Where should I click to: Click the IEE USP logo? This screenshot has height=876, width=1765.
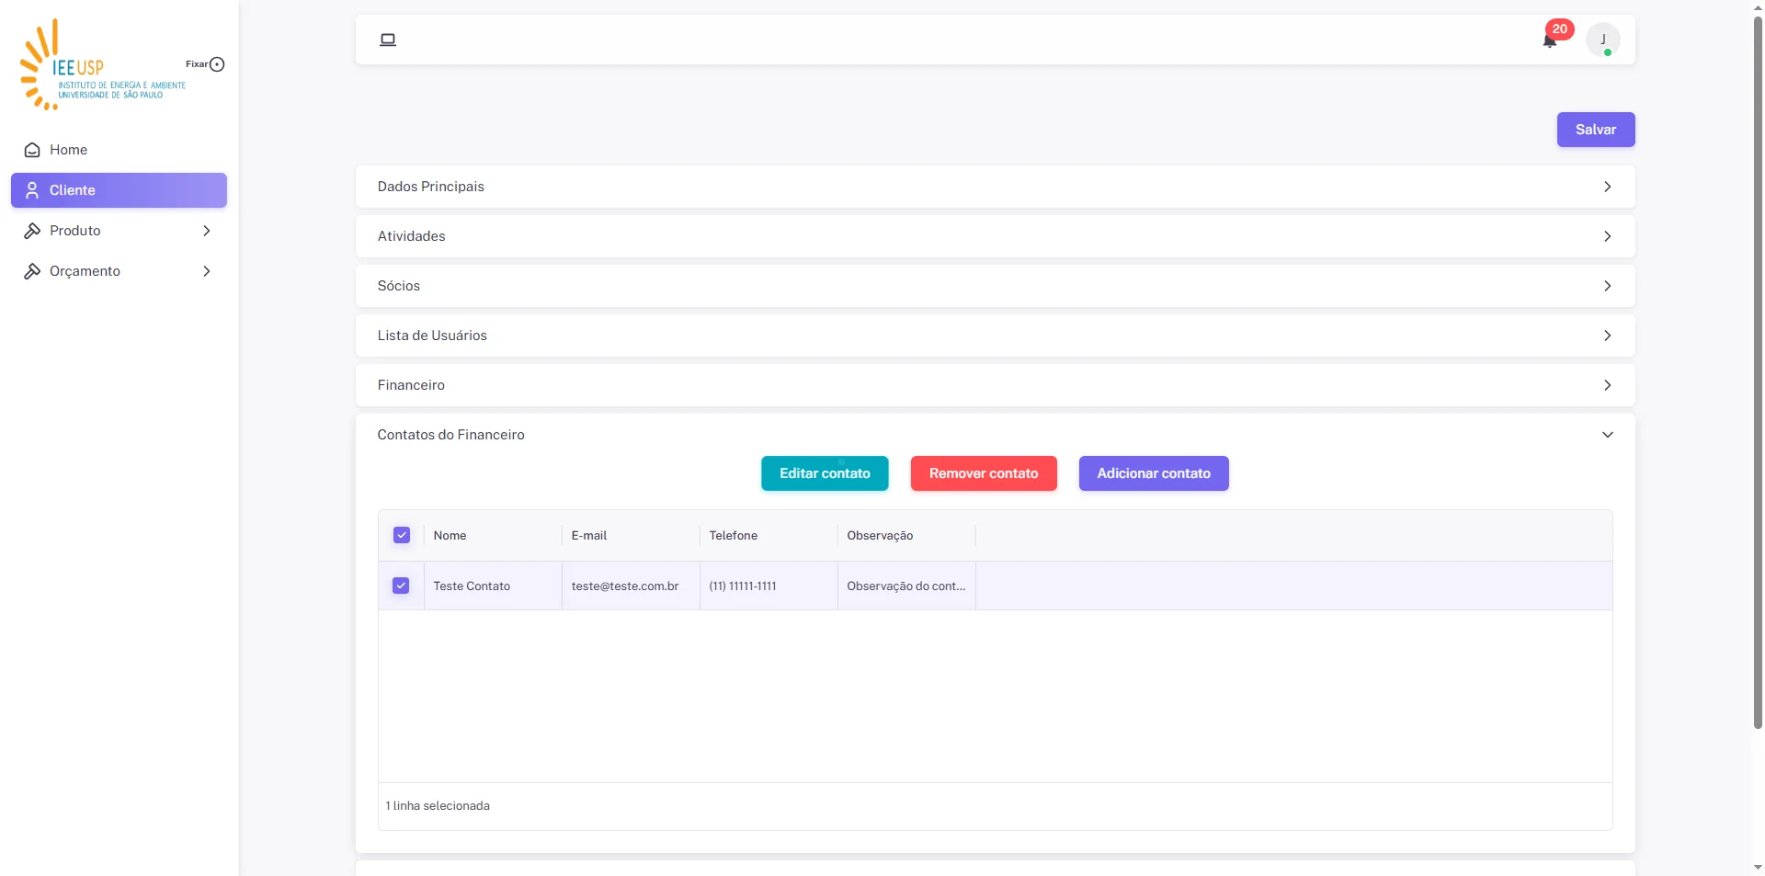103,64
